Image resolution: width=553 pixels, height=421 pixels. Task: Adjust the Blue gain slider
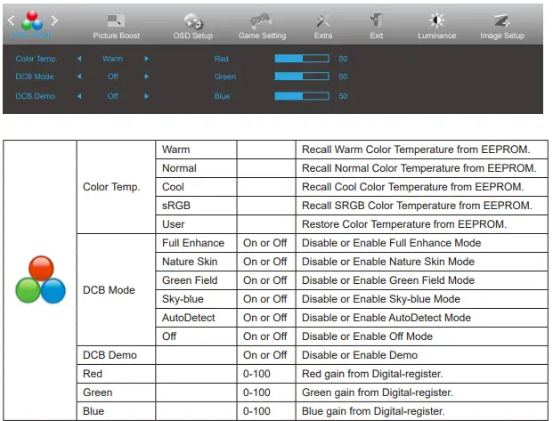click(302, 96)
